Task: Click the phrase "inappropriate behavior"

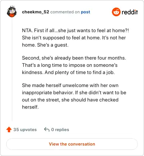Action: (48, 93)
